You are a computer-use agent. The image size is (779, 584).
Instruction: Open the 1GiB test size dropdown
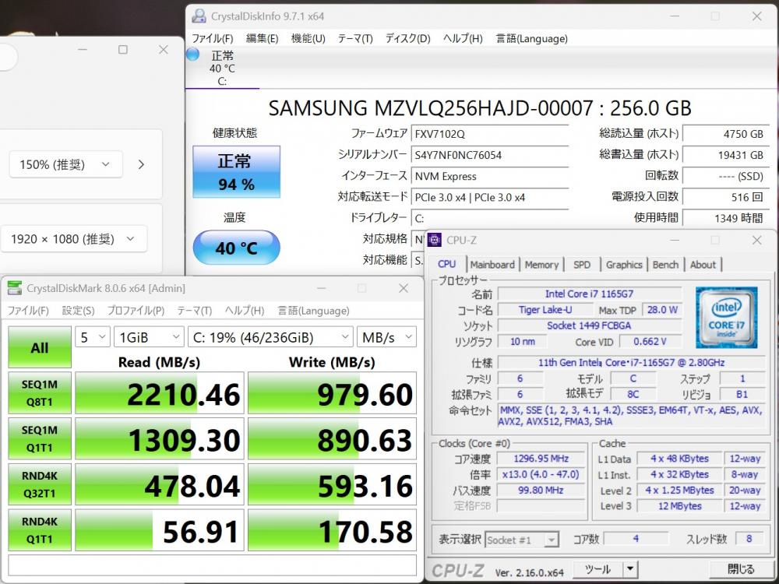149,337
